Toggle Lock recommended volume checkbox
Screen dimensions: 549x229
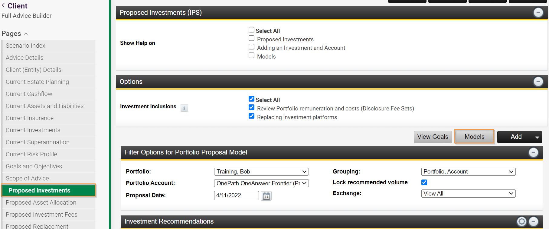click(424, 183)
